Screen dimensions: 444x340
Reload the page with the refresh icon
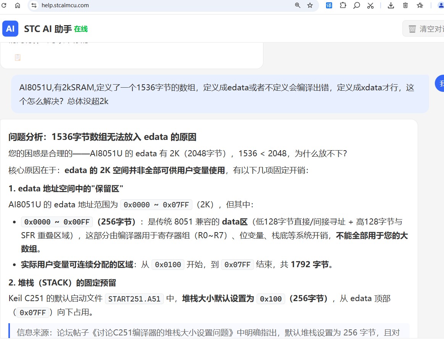coord(4,5)
